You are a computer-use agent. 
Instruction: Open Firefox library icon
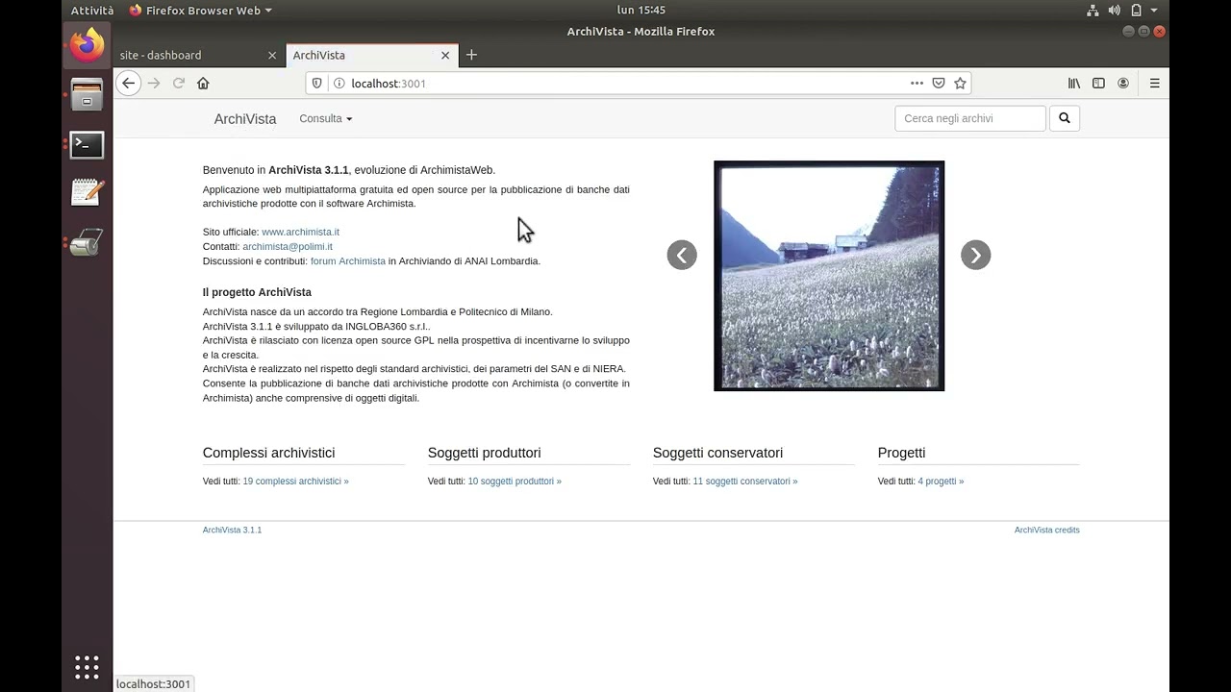[1074, 83]
